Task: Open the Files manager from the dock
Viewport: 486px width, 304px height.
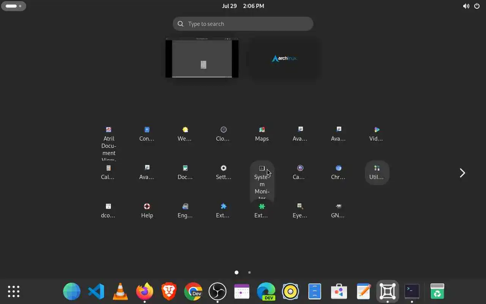Action: (315, 291)
